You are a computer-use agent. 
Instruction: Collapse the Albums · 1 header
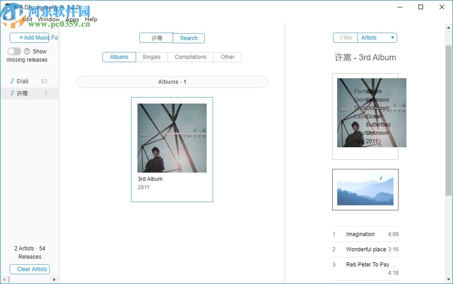172,81
